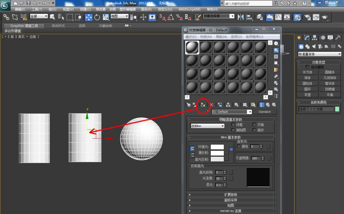This screenshot has width=344, height=214.
Task: Click the Get Material icon
Action: coord(188,104)
